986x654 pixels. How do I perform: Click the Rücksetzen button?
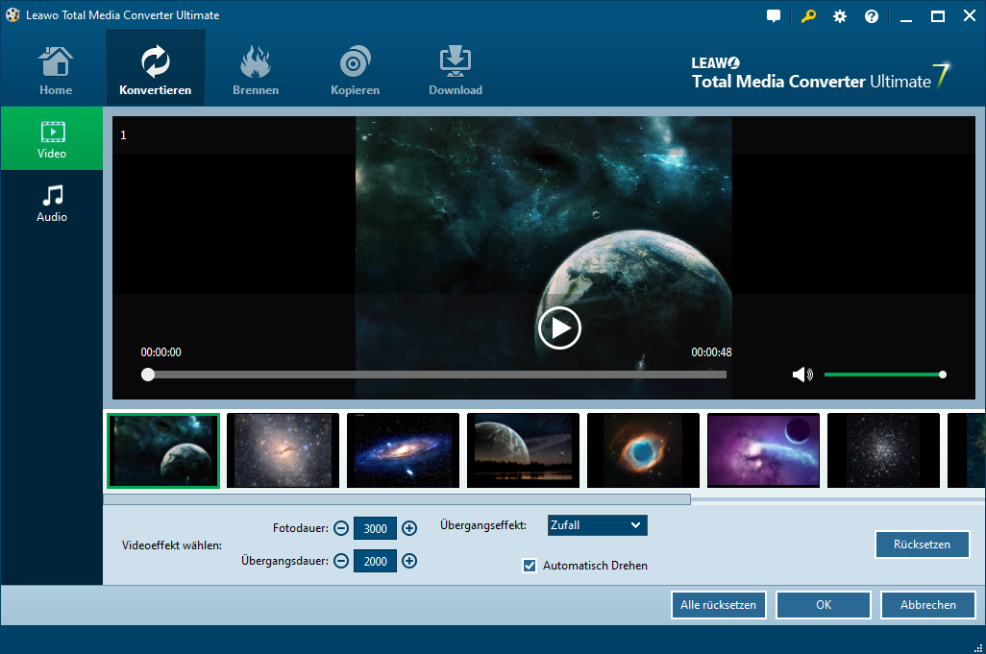coord(922,545)
